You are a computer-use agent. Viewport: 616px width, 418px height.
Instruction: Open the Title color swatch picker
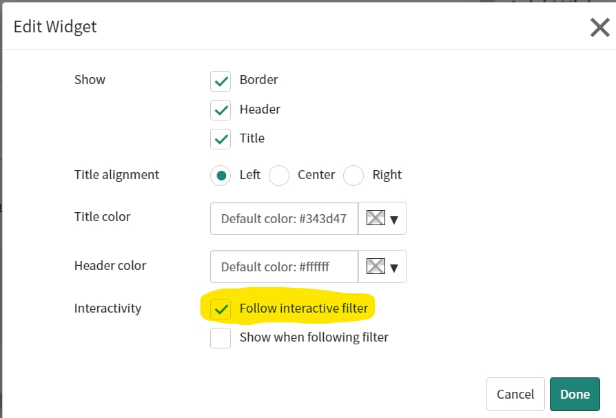(x=375, y=218)
